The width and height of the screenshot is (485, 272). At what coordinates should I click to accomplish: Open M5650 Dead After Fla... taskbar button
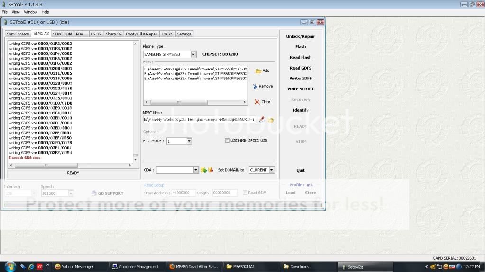[193, 267]
